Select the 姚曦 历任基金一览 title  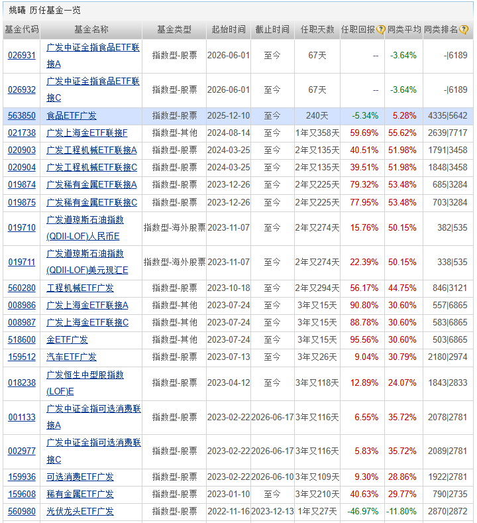(x=44, y=11)
